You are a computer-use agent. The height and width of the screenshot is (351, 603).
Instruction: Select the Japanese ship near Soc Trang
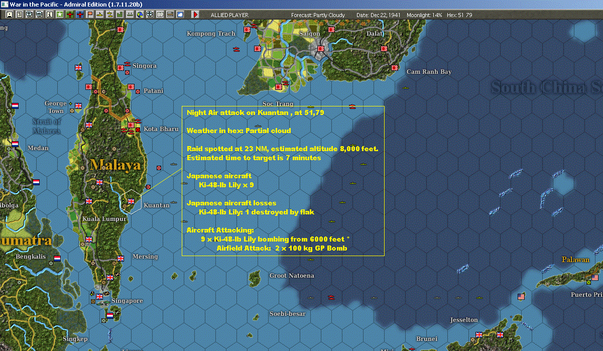tap(285, 82)
